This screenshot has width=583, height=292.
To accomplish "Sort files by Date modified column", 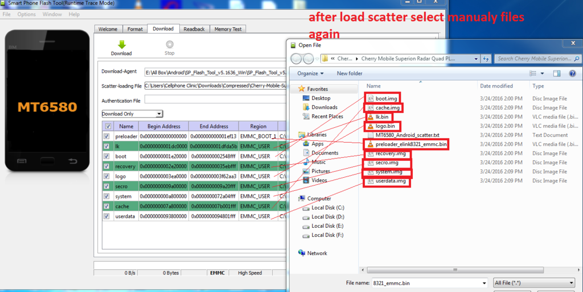I will pos(496,86).
